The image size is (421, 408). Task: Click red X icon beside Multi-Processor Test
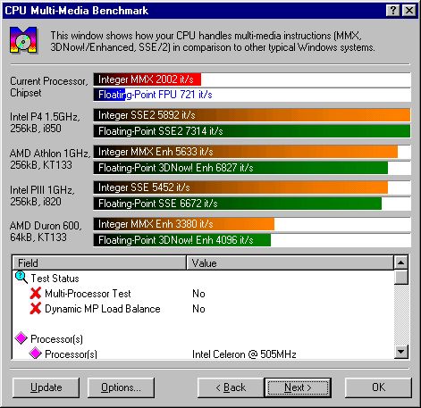pyautogui.click(x=36, y=293)
